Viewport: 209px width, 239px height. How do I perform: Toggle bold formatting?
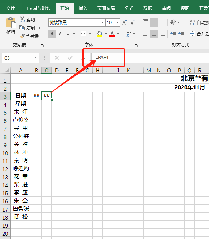(x=52, y=34)
